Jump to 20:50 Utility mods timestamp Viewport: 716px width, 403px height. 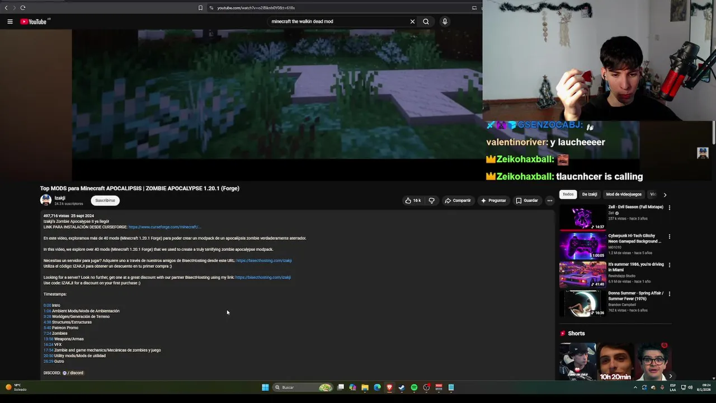(49, 356)
